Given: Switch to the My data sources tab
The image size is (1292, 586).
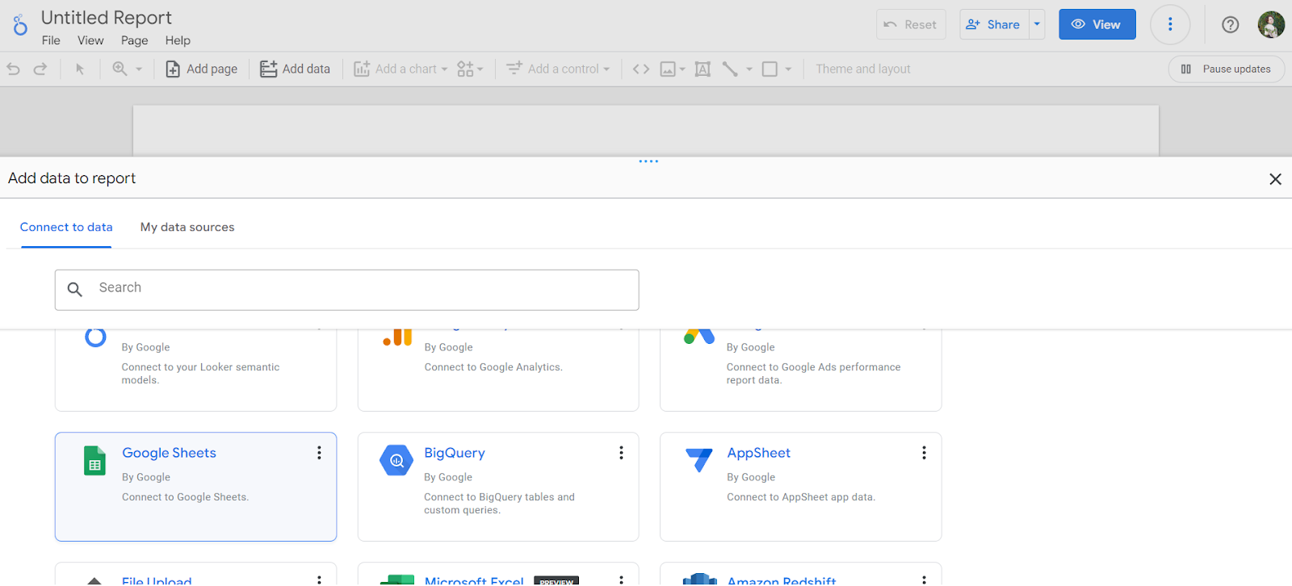Looking at the screenshot, I should tap(187, 228).
